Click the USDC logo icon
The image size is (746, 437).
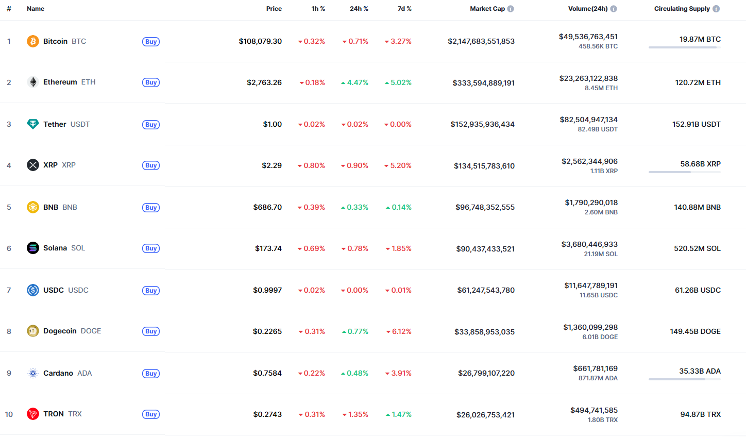pyautogui.click(x=33, y=290)
